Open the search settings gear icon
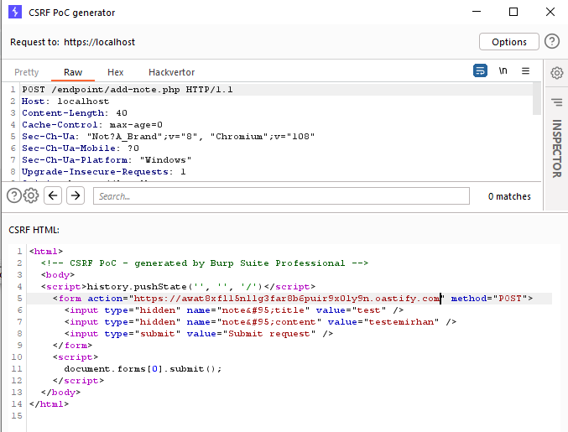The image size is (568, 432). [x=31, y=196]
